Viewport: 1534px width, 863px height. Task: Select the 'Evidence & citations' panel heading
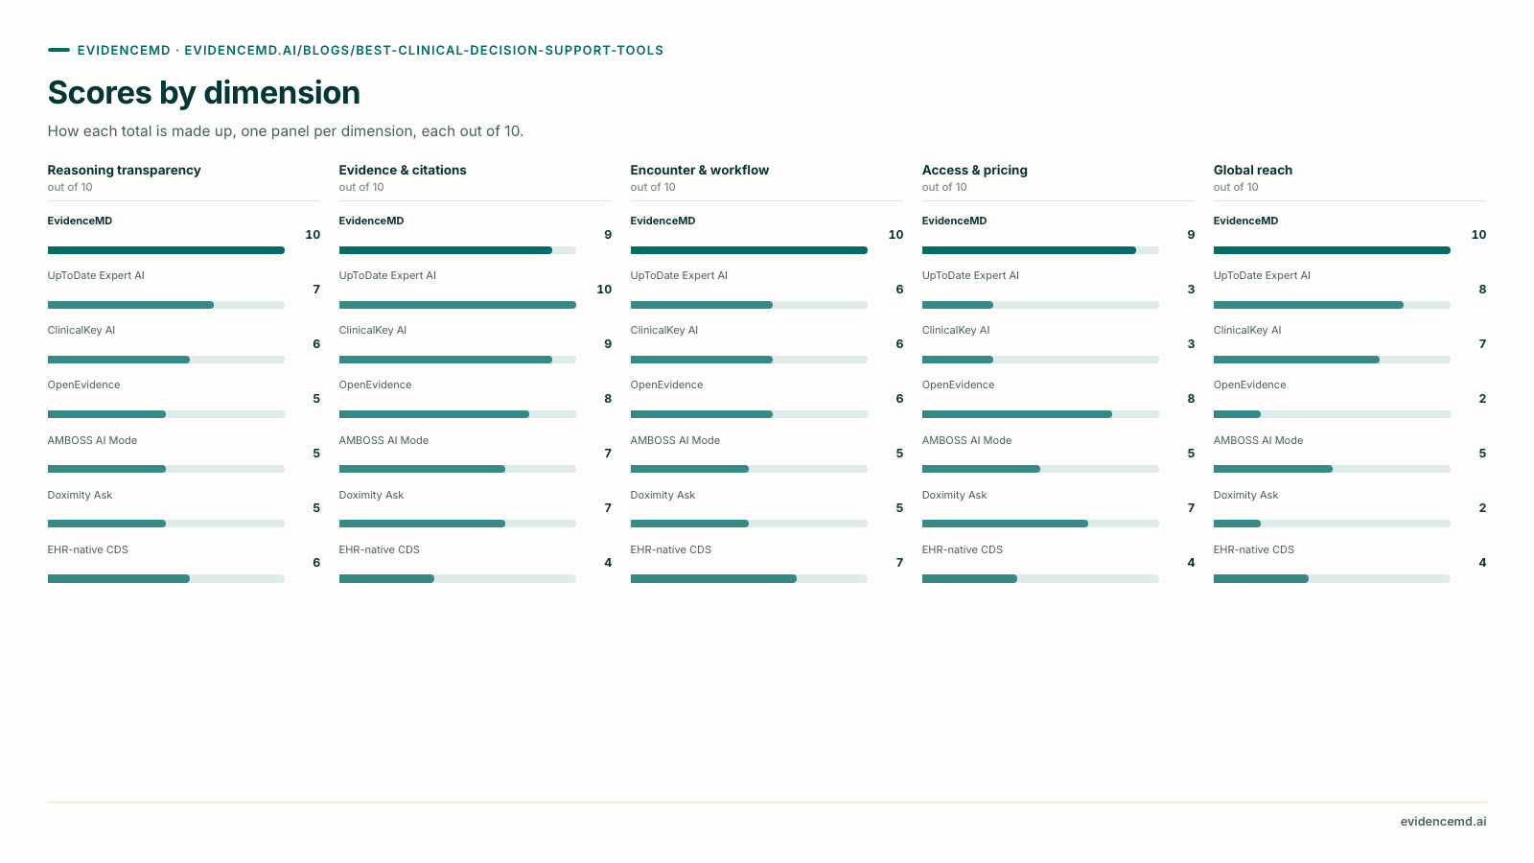pos(403,170)
